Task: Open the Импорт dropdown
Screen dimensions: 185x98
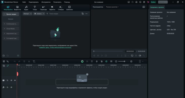Action: (27, 14)
